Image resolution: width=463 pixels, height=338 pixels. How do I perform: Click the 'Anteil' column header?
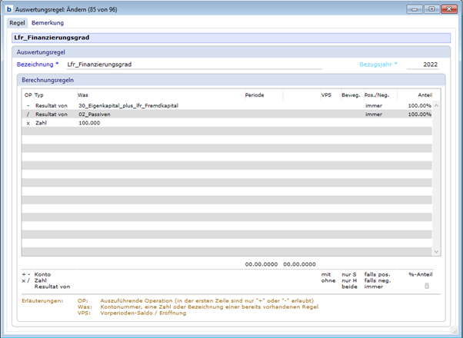[x=424, y=94]
